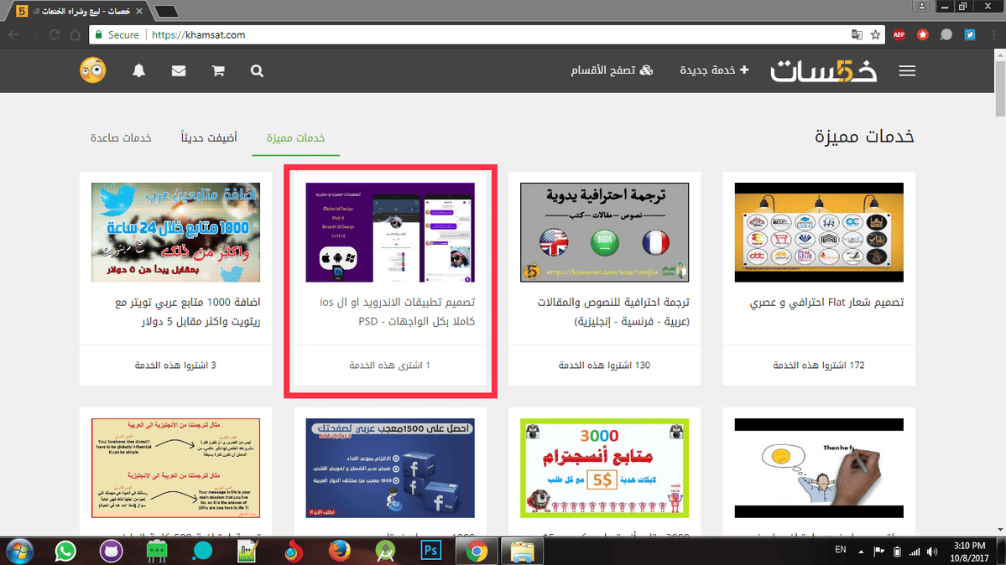Viewport: 1006px width, 565px height.
Task: Click title تصميم شعار Flat احترافي و عصري
Action: [x=826, y=302]
